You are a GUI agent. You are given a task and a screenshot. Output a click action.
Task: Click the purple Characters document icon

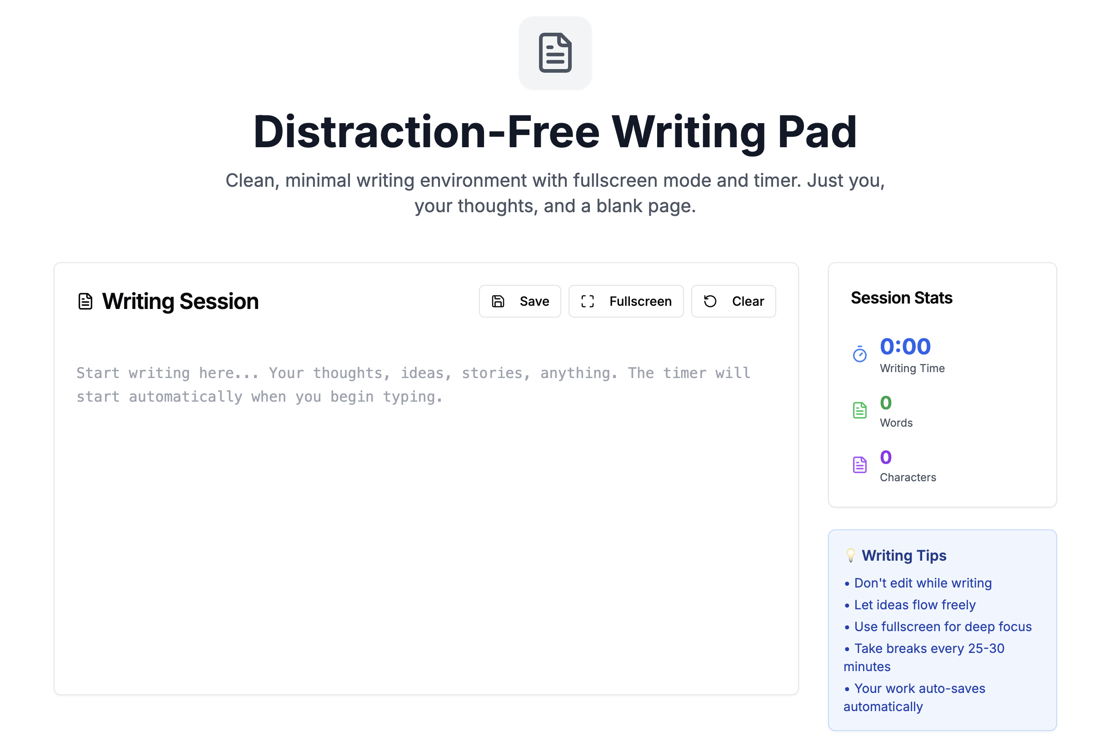point(859,465)
